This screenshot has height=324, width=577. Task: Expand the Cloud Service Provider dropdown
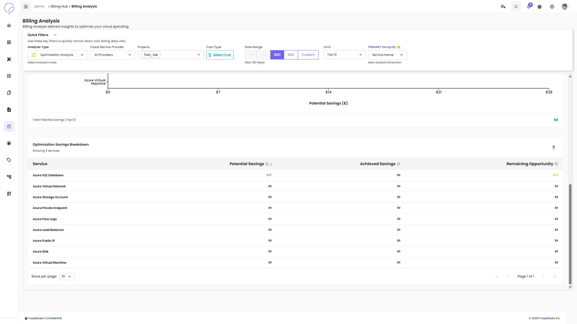112,55
